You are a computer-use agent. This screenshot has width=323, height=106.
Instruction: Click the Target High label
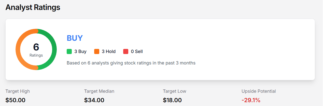[x=18, y=91]
